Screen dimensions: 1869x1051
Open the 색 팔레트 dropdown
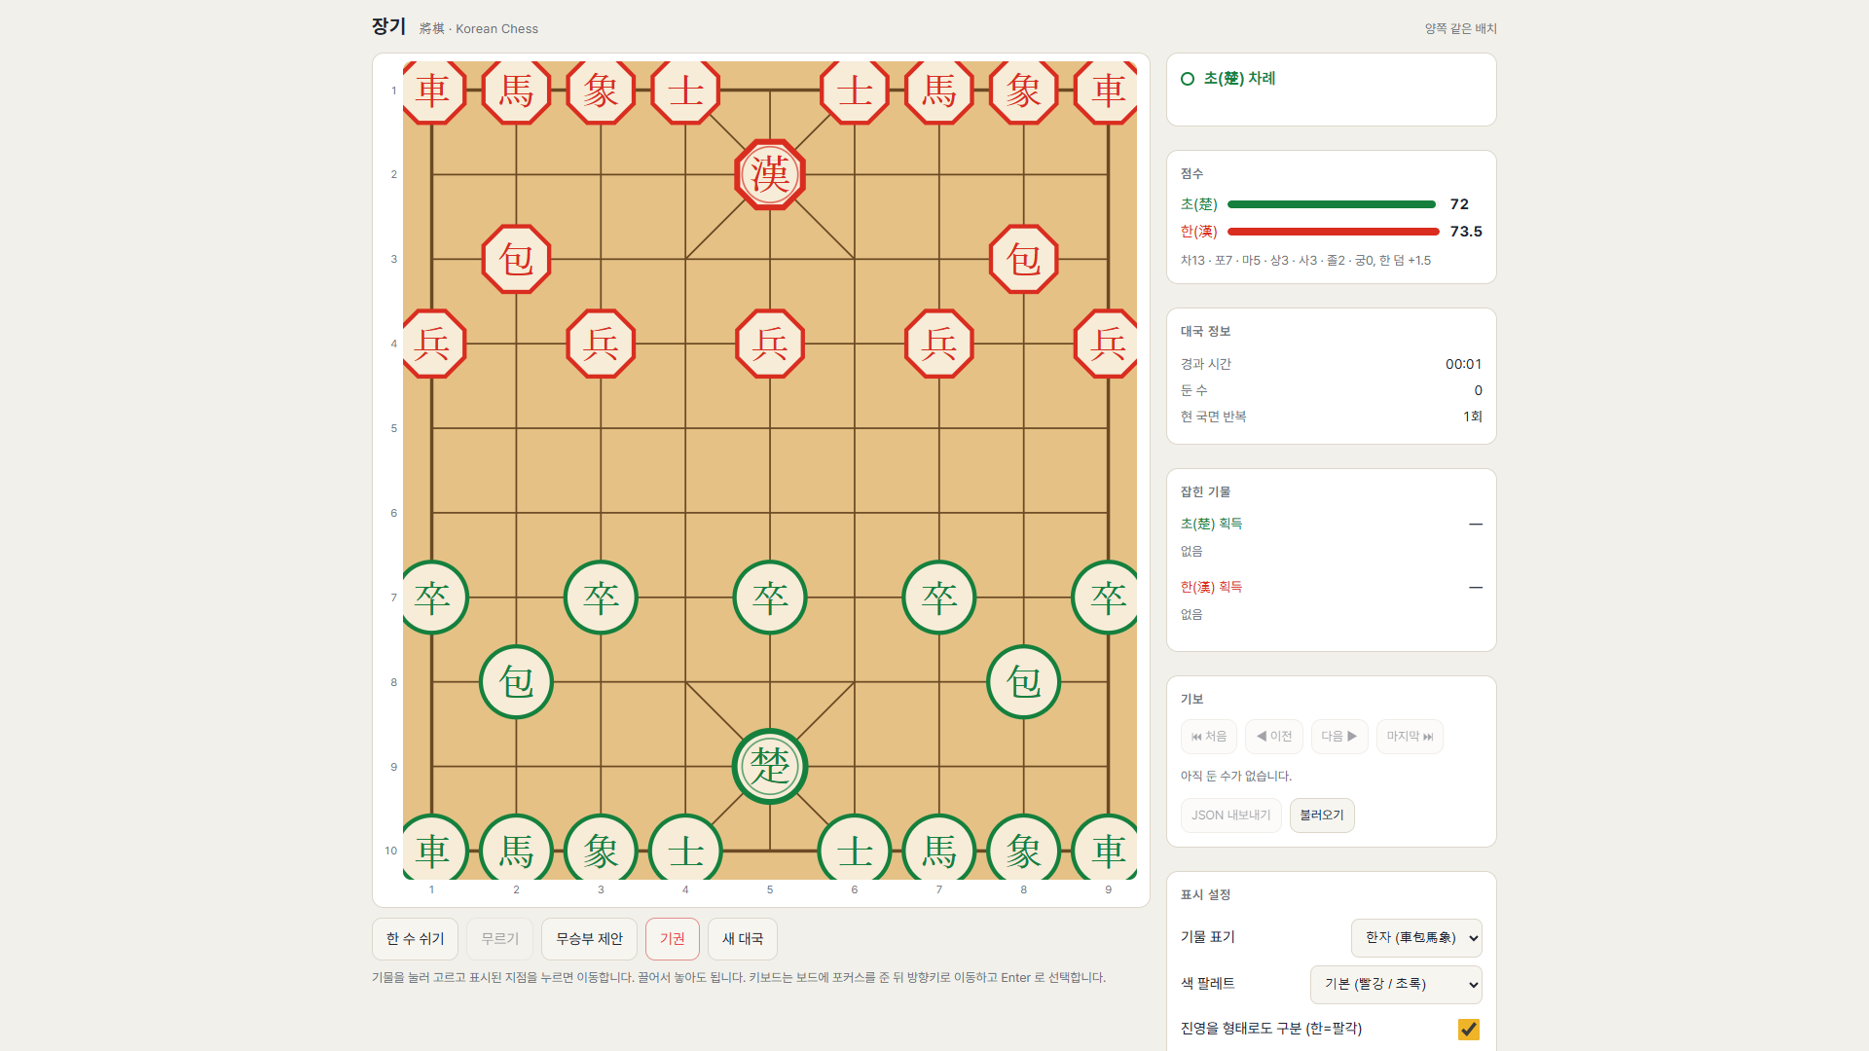[1396, 984]
